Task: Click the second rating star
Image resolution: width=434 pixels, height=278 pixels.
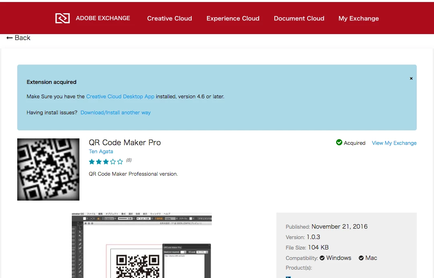Action: (x=99, y=162)
